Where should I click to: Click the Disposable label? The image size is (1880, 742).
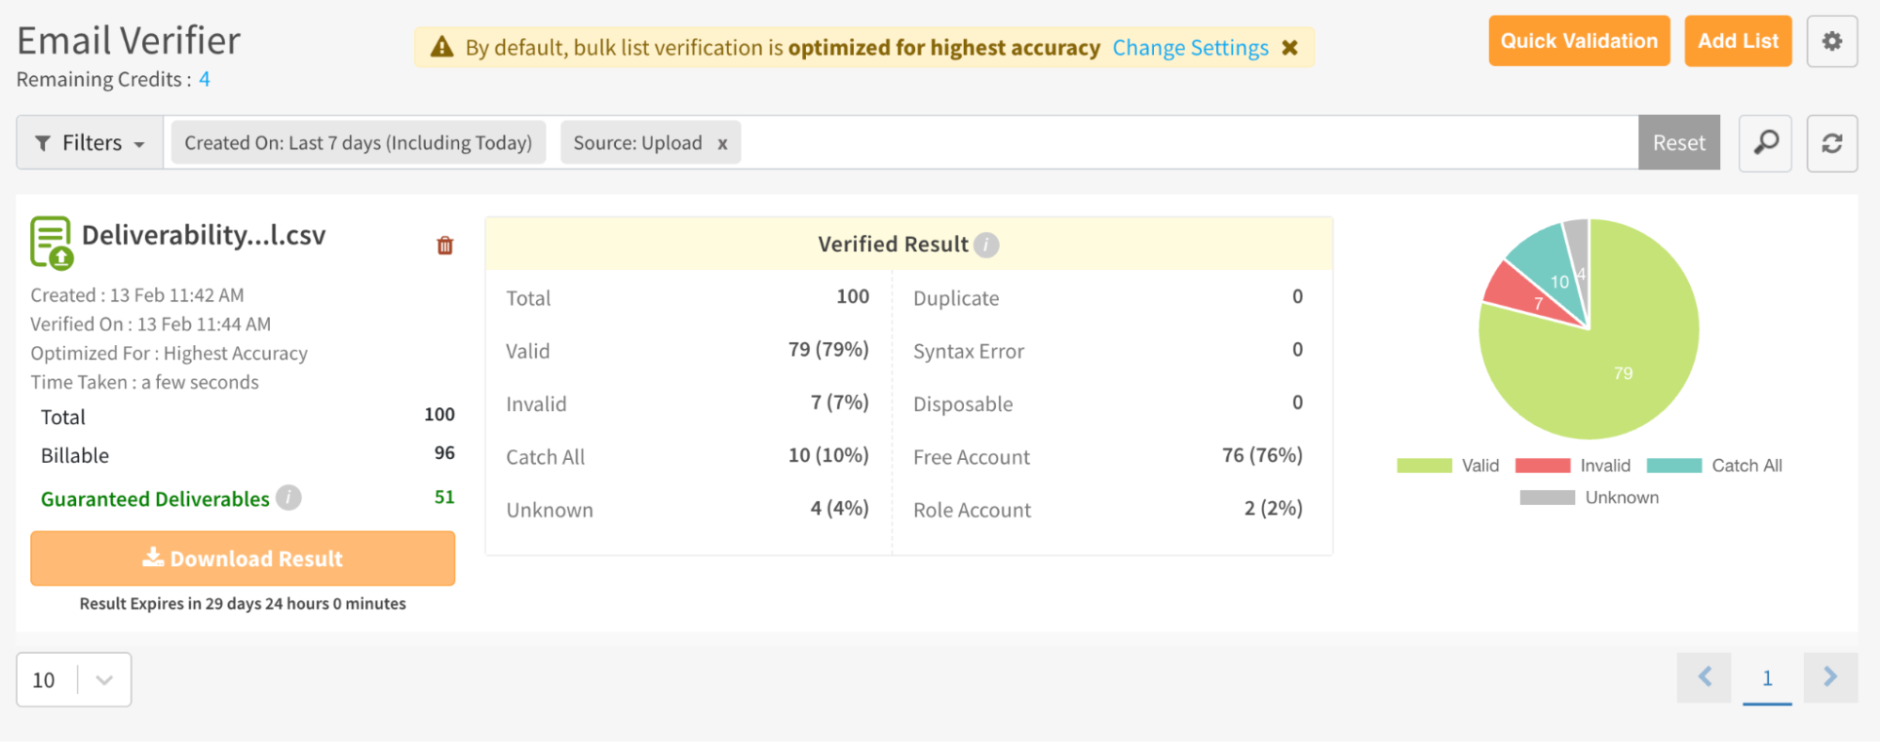[x=963, y=404]
